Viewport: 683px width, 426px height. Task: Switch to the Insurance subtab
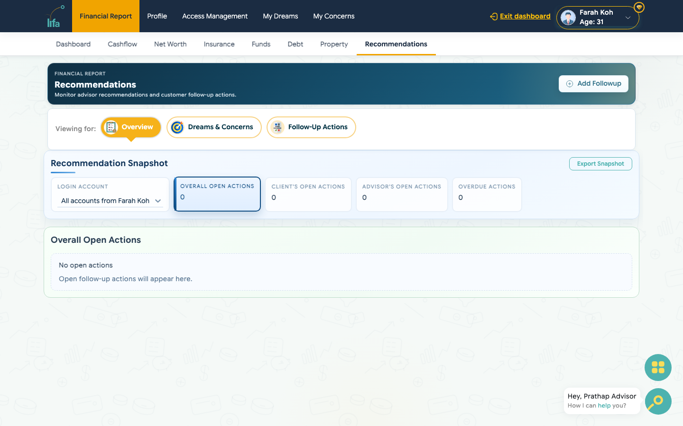pyautogui.click(x=219, y=44)
